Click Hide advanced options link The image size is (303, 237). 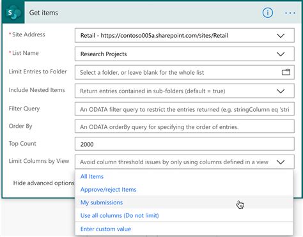tap(43, 183)
